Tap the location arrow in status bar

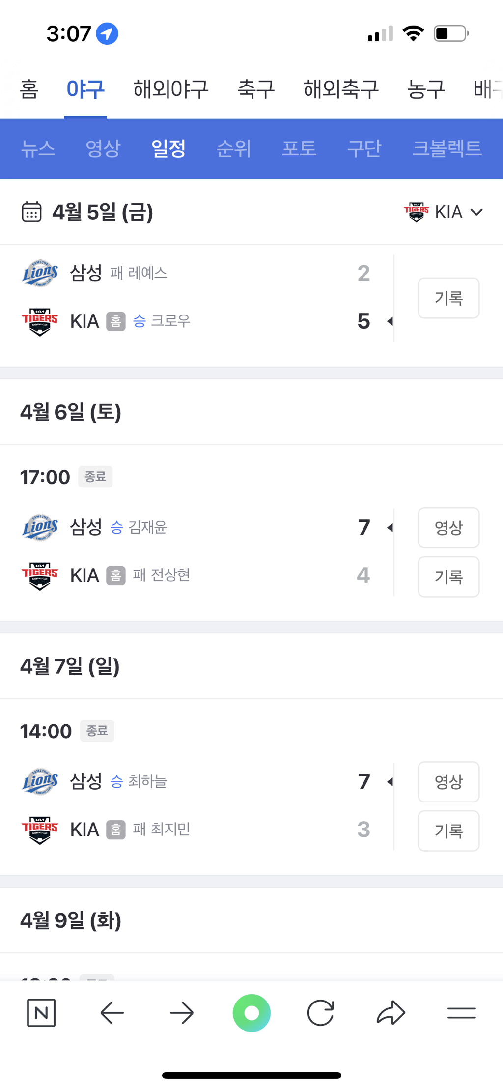coord(107,34)
